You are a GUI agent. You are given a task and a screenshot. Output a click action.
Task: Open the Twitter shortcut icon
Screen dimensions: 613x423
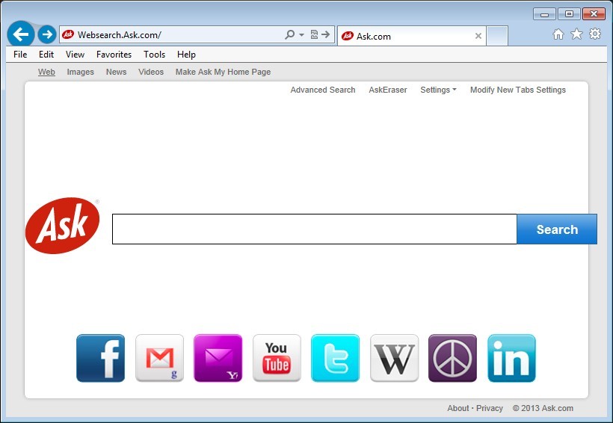tap(336, 358)
